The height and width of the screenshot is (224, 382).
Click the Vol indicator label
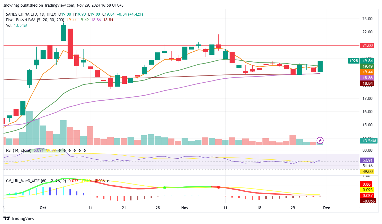point(9,25)
